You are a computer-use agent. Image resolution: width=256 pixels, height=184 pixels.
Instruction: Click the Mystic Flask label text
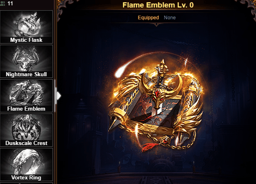(x=26, y=40)
